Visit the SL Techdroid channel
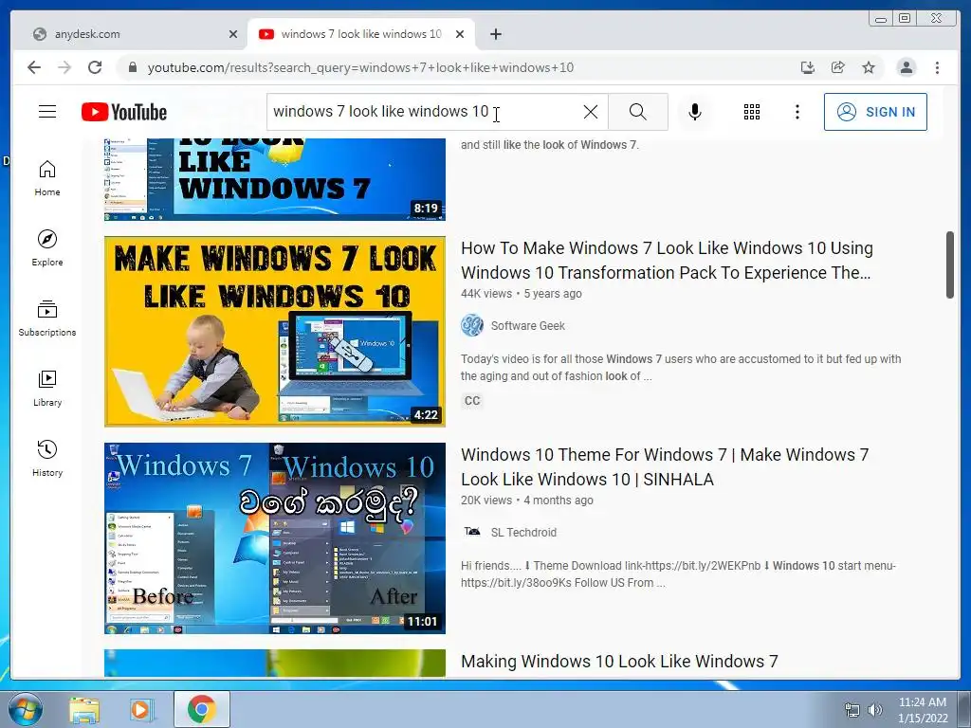This screenshot has width=971, height=728. [x=523, y=533]
